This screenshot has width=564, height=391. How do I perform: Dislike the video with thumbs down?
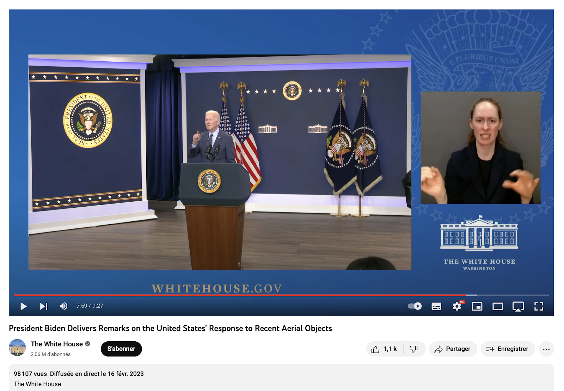(x=414, y=349)
